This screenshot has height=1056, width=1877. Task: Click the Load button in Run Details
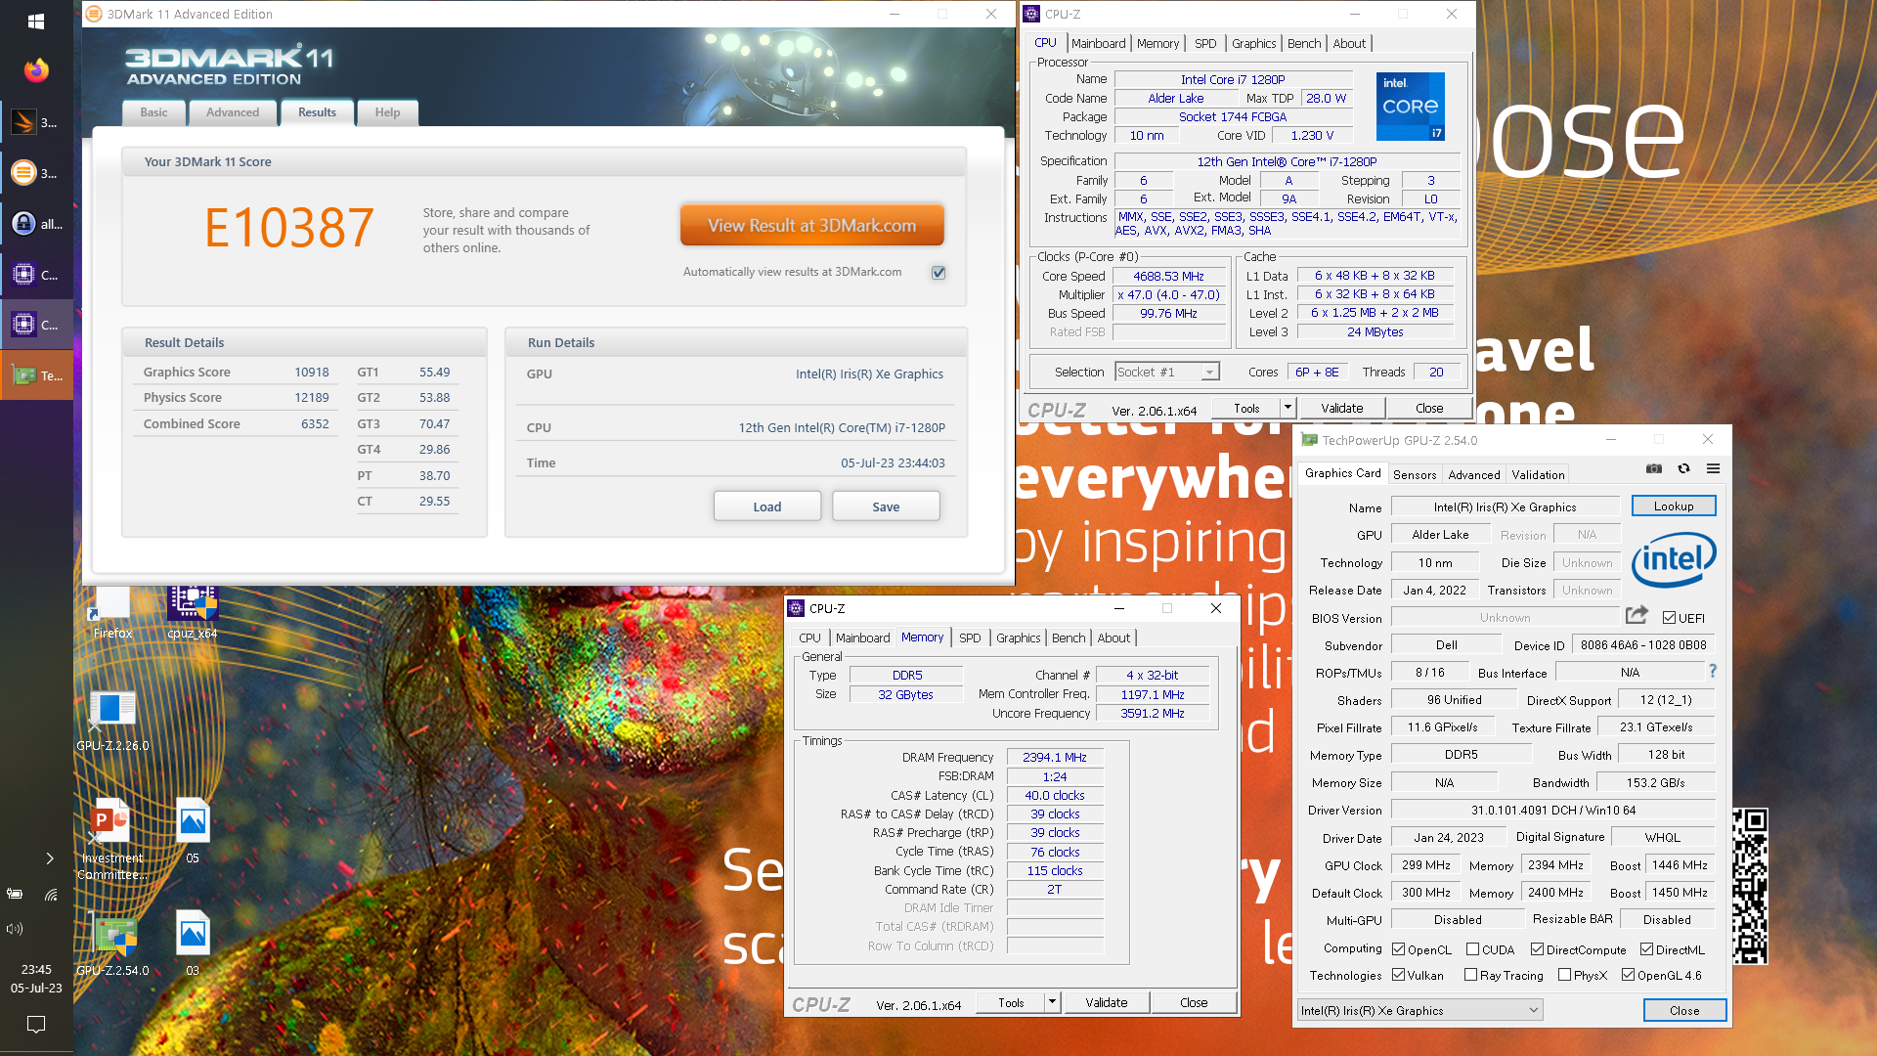[767, 506]
